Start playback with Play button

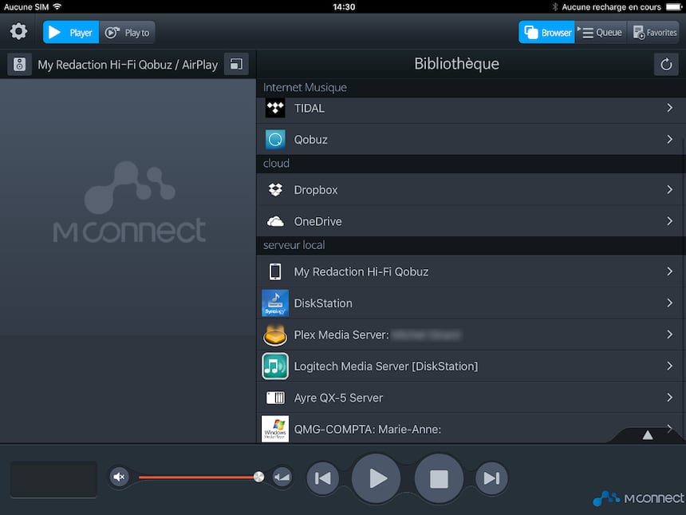tap(377, 477)
